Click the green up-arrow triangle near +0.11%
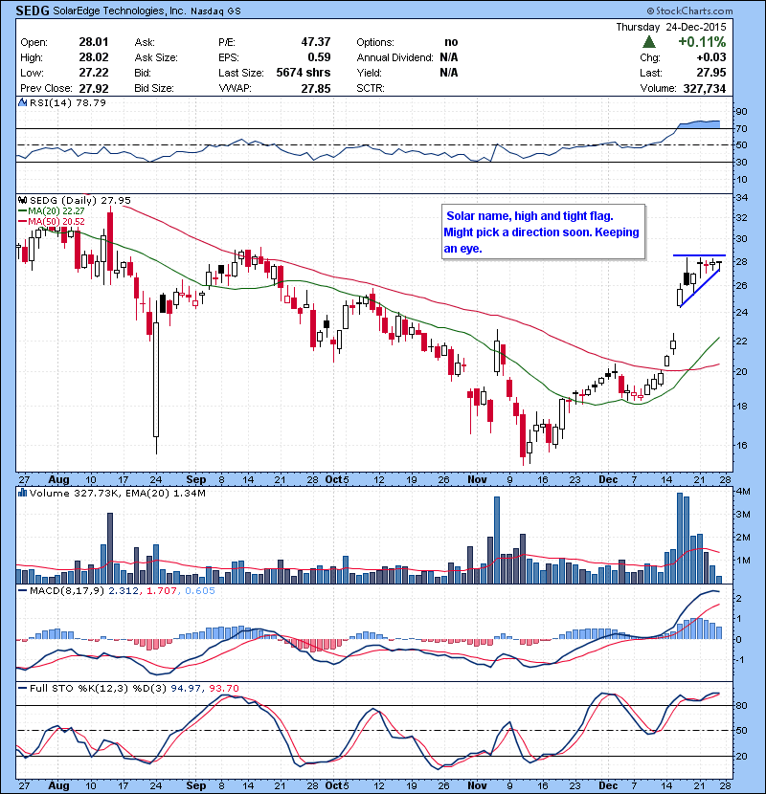766x794 pixels. pyautogui.click(x=649, y=42)
